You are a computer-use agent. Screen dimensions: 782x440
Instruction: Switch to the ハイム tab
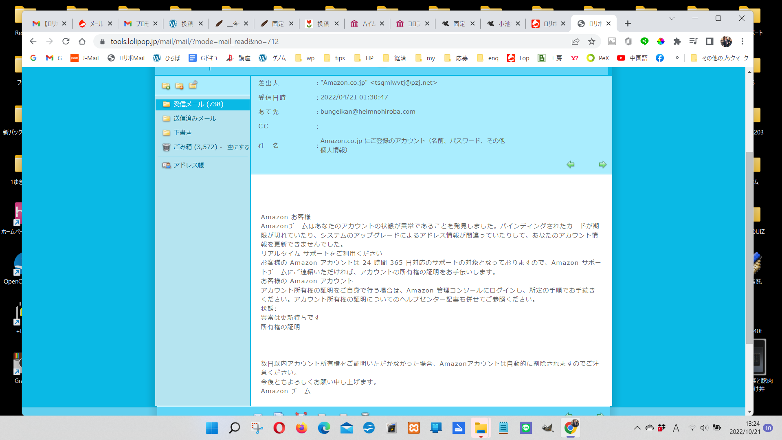[x=367, y=24]
